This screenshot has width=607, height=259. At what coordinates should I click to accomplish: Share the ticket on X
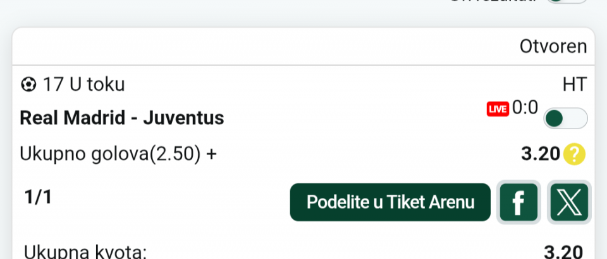(569, 202)
